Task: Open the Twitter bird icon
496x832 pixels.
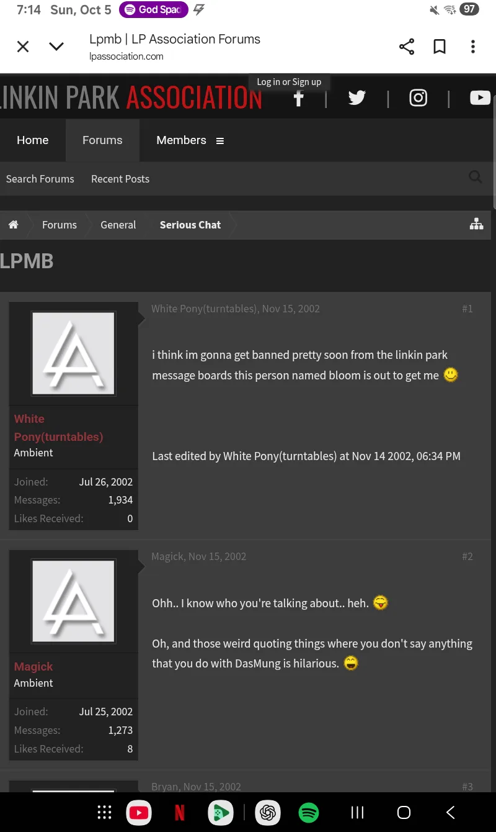Action: pyautogui.click(x=356, y=98)
